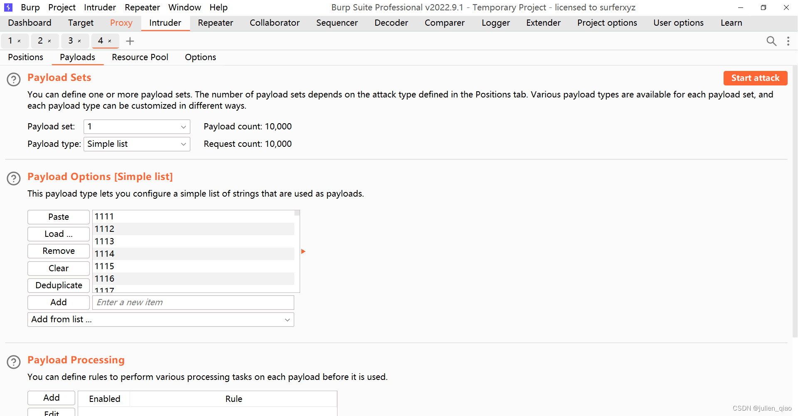
Task: Expand the Payload set dropdown
Action: (x=137, y=127)
